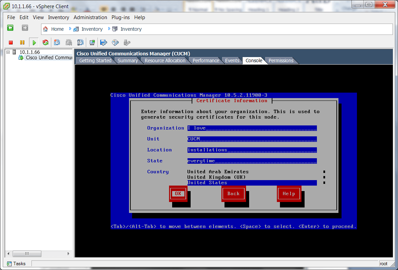398x270 pixels.
Task: Click the vSphere Client title bar icon
Action: (x=7, y=6)
